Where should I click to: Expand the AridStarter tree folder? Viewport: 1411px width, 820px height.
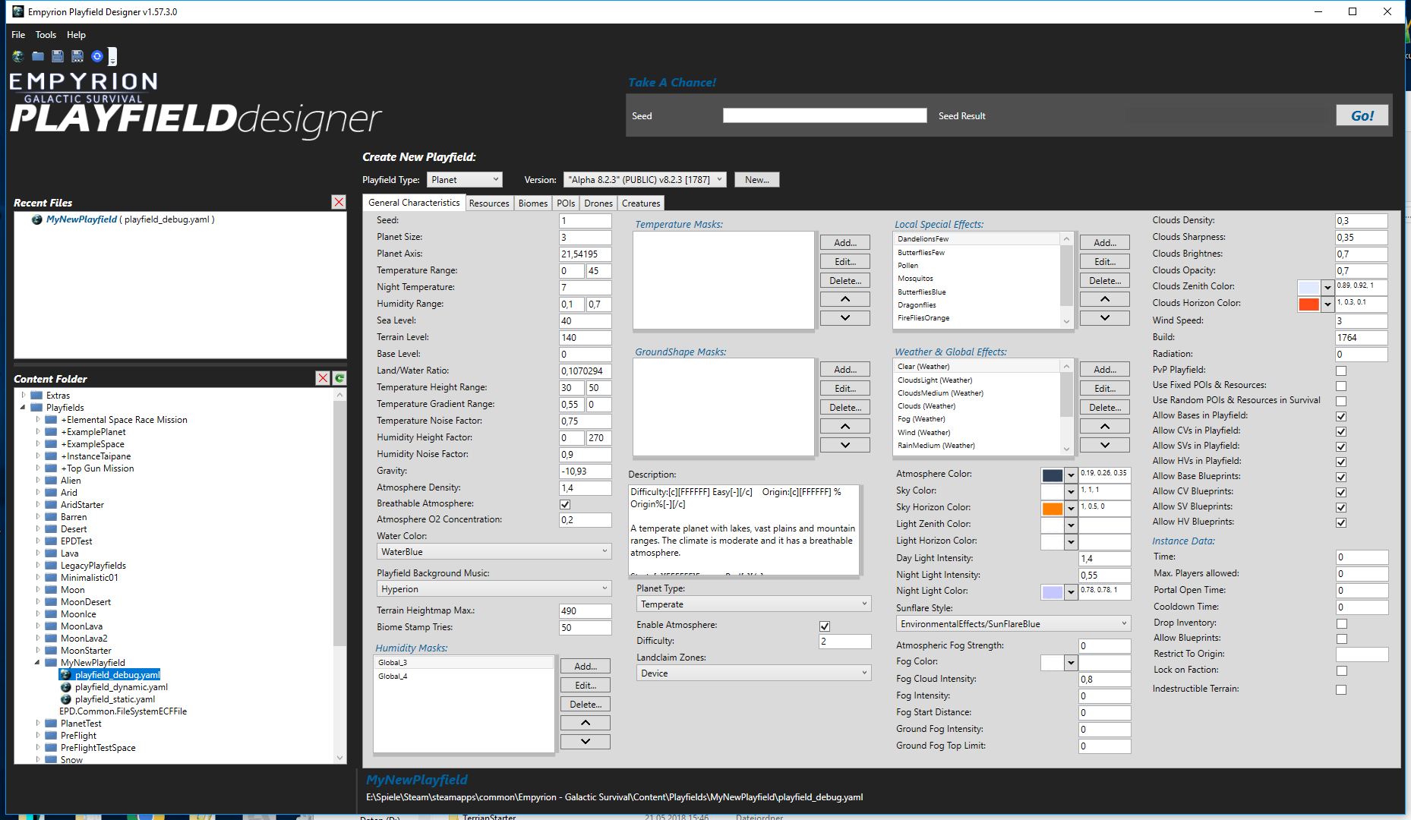point(37,505)
